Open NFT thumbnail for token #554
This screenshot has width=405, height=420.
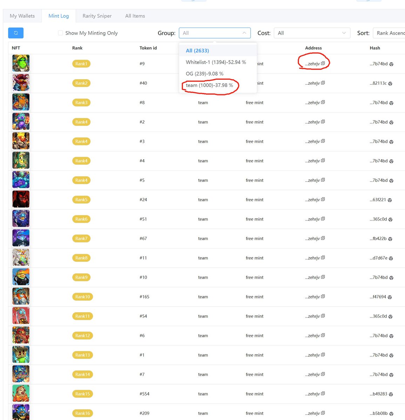21,393
